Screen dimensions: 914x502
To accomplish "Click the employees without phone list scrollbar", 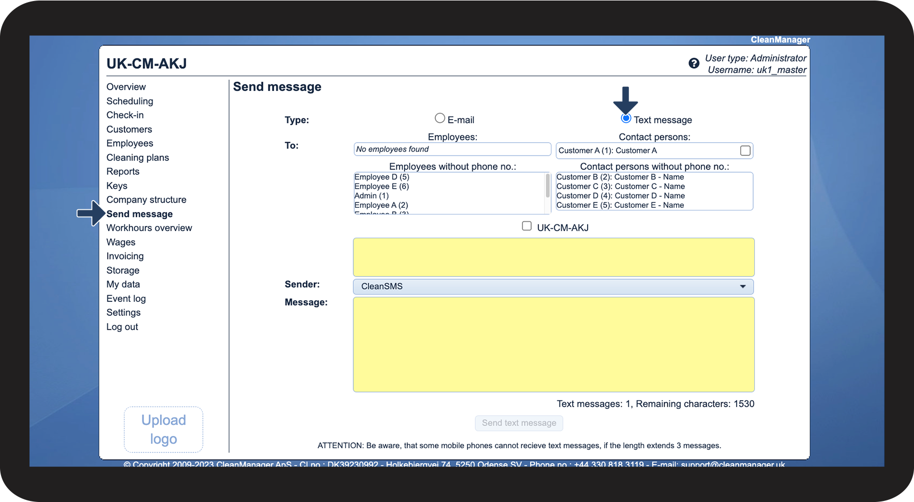I will coord(548,186).
